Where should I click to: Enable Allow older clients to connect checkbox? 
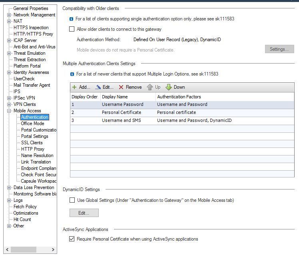(x=72, y=29)
